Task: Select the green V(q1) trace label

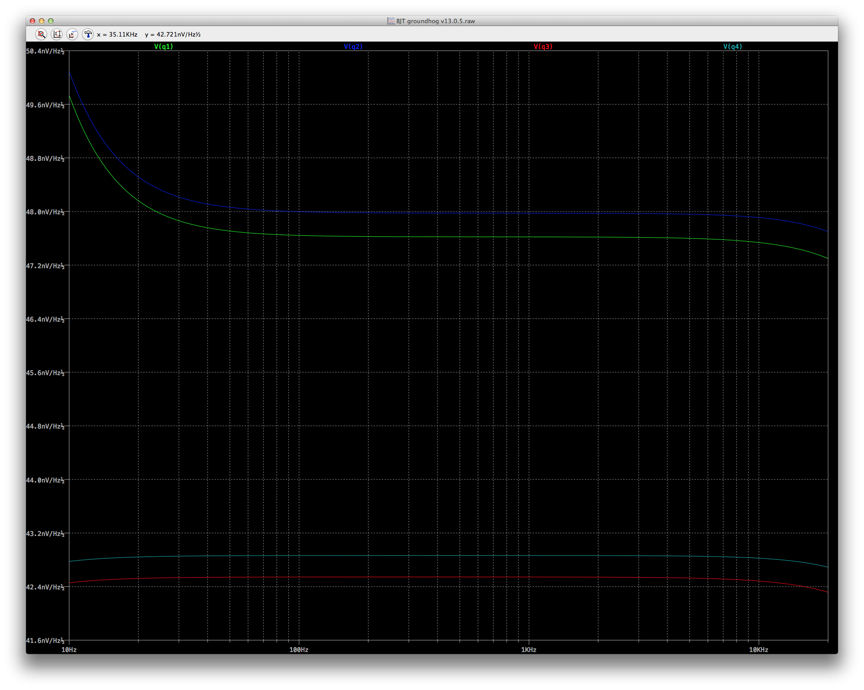Action: (x=164, y=47)
